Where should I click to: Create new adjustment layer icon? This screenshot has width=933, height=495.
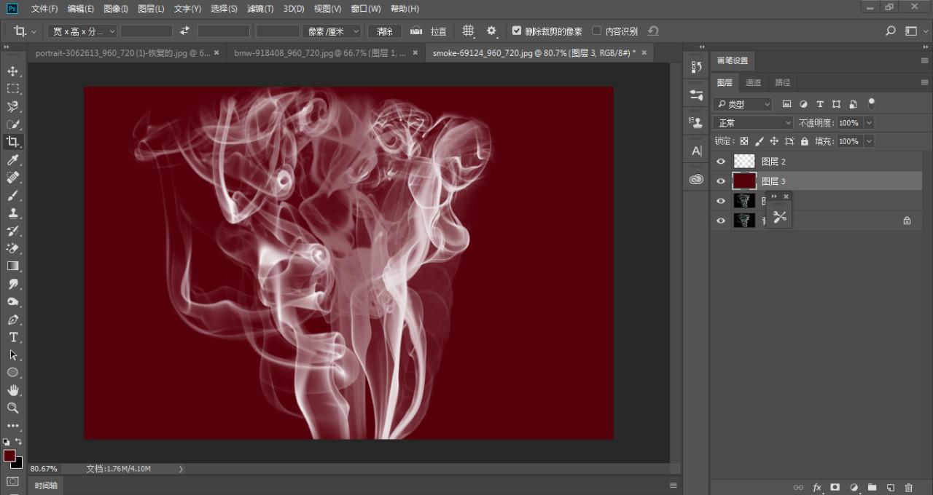click(x=854, y=487)
